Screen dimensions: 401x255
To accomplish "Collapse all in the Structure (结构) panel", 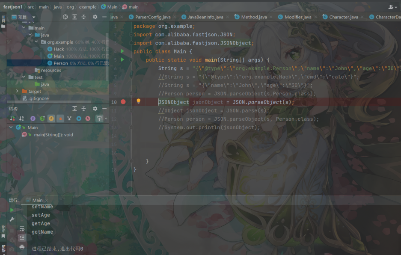I will pyautogui.click(x=83, y=109).
